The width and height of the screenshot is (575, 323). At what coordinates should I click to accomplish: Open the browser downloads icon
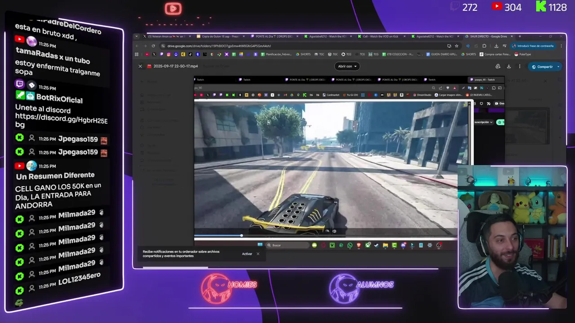click(x=496, y=46)
